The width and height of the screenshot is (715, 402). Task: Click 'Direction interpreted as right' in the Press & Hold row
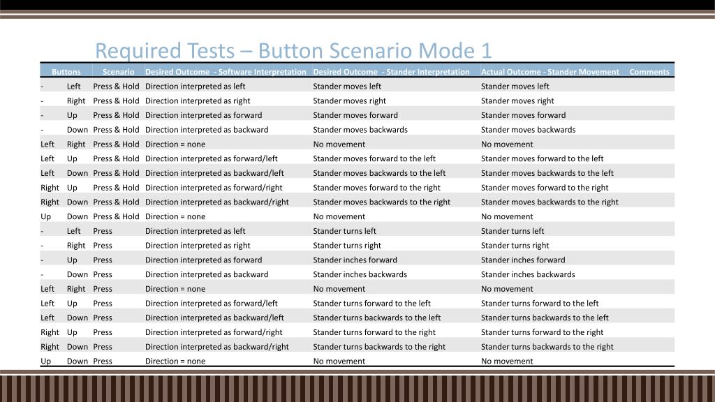pos(198,100)
